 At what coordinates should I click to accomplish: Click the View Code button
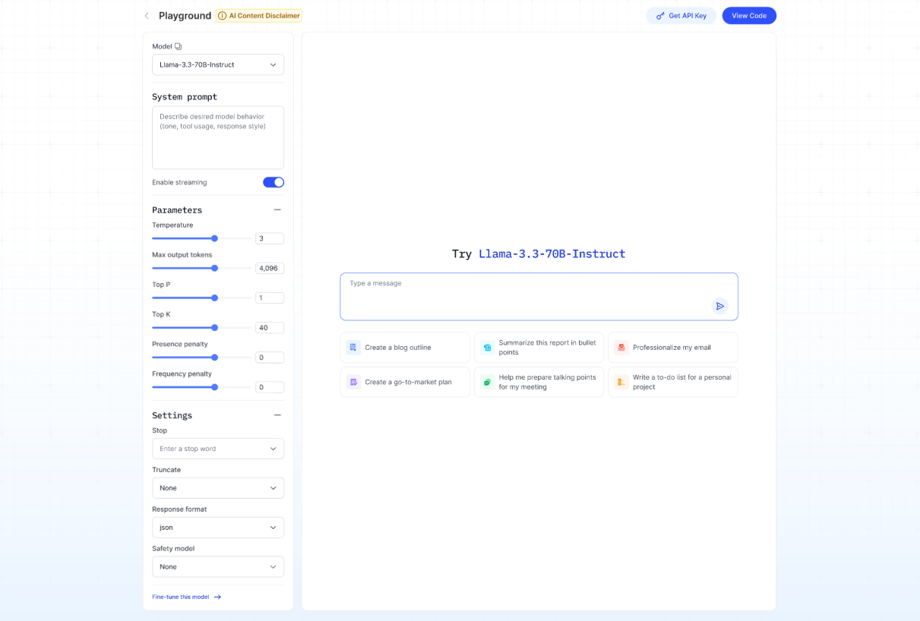(x=749, y=15)
